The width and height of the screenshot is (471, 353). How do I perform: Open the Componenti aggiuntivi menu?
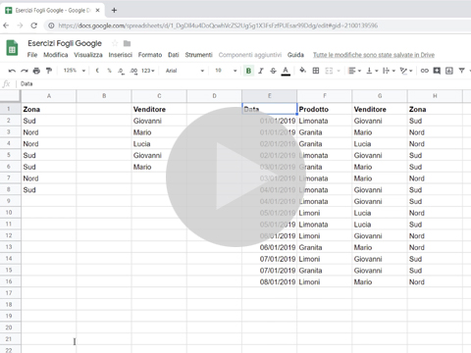pos(250,55)
